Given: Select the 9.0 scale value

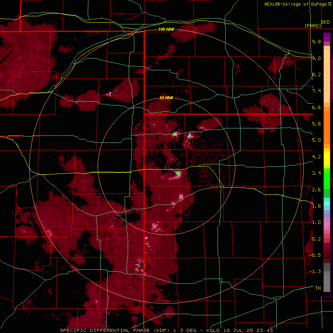Looking at the screenshot, I should 316,58.
